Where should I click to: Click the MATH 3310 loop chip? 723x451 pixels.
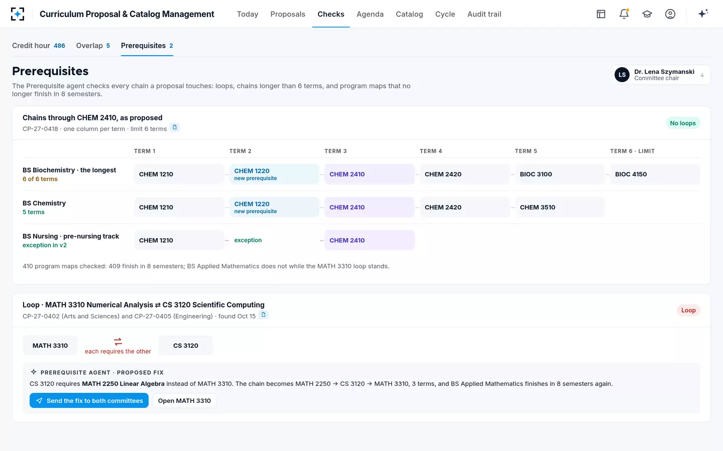point(50,345)
